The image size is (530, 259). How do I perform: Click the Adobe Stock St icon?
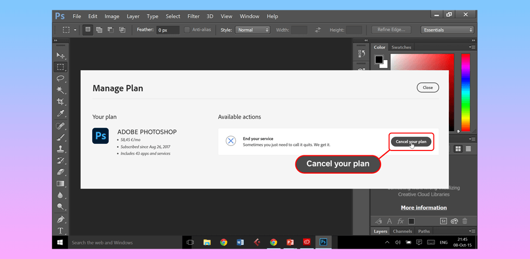pos(443,221)
